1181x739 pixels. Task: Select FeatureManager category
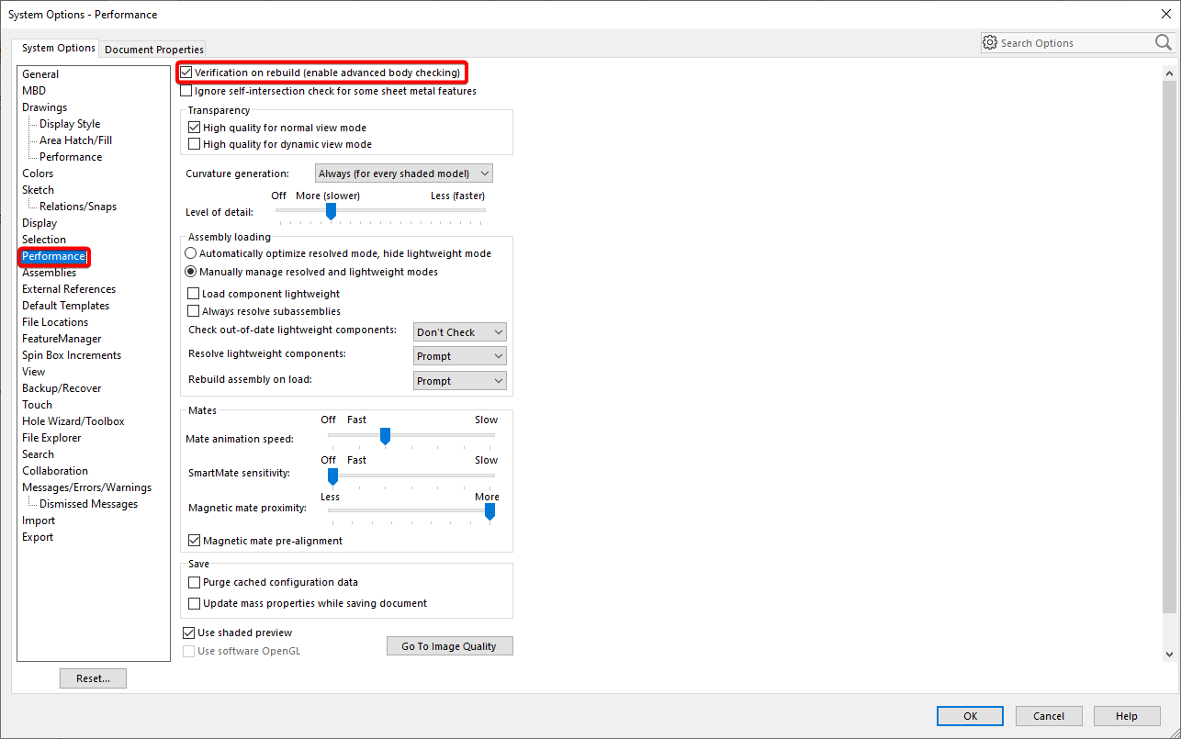point(62,339)
